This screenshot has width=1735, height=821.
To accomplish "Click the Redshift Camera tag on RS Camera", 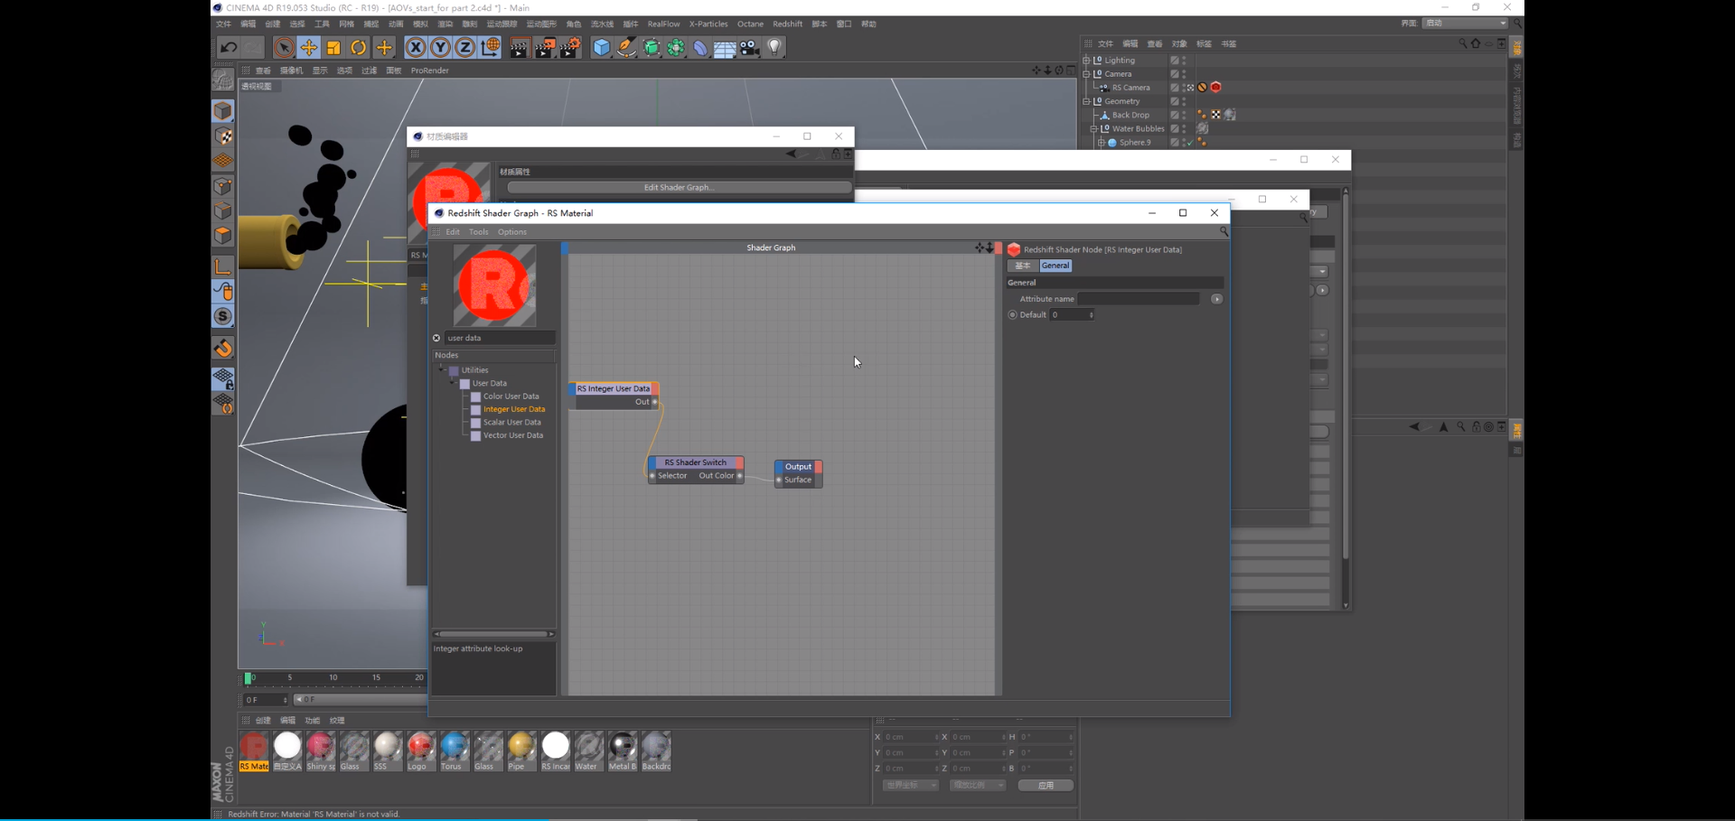I will click(x=1216, y=88).
